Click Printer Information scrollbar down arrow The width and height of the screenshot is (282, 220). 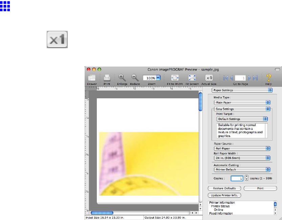tap(275, 213)
